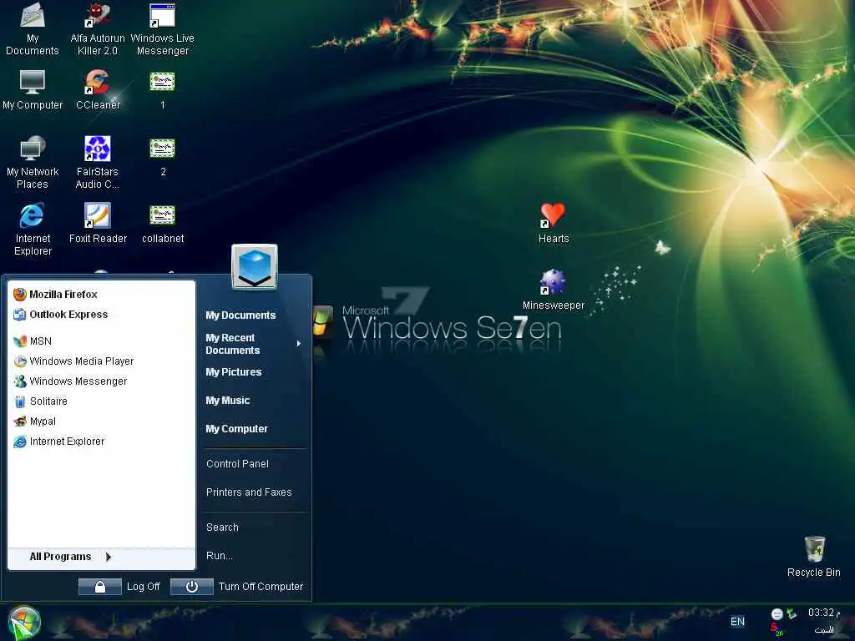Click the green network tray icon

coord(792,613)
